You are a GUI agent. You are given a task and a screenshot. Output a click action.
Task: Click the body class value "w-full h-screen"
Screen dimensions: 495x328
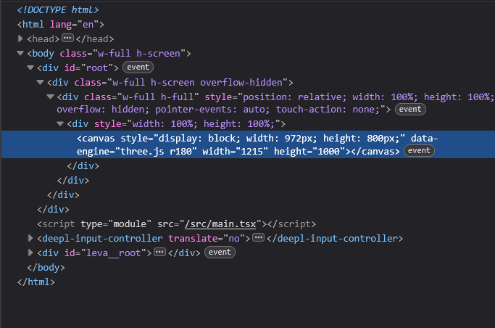point(139,54)
